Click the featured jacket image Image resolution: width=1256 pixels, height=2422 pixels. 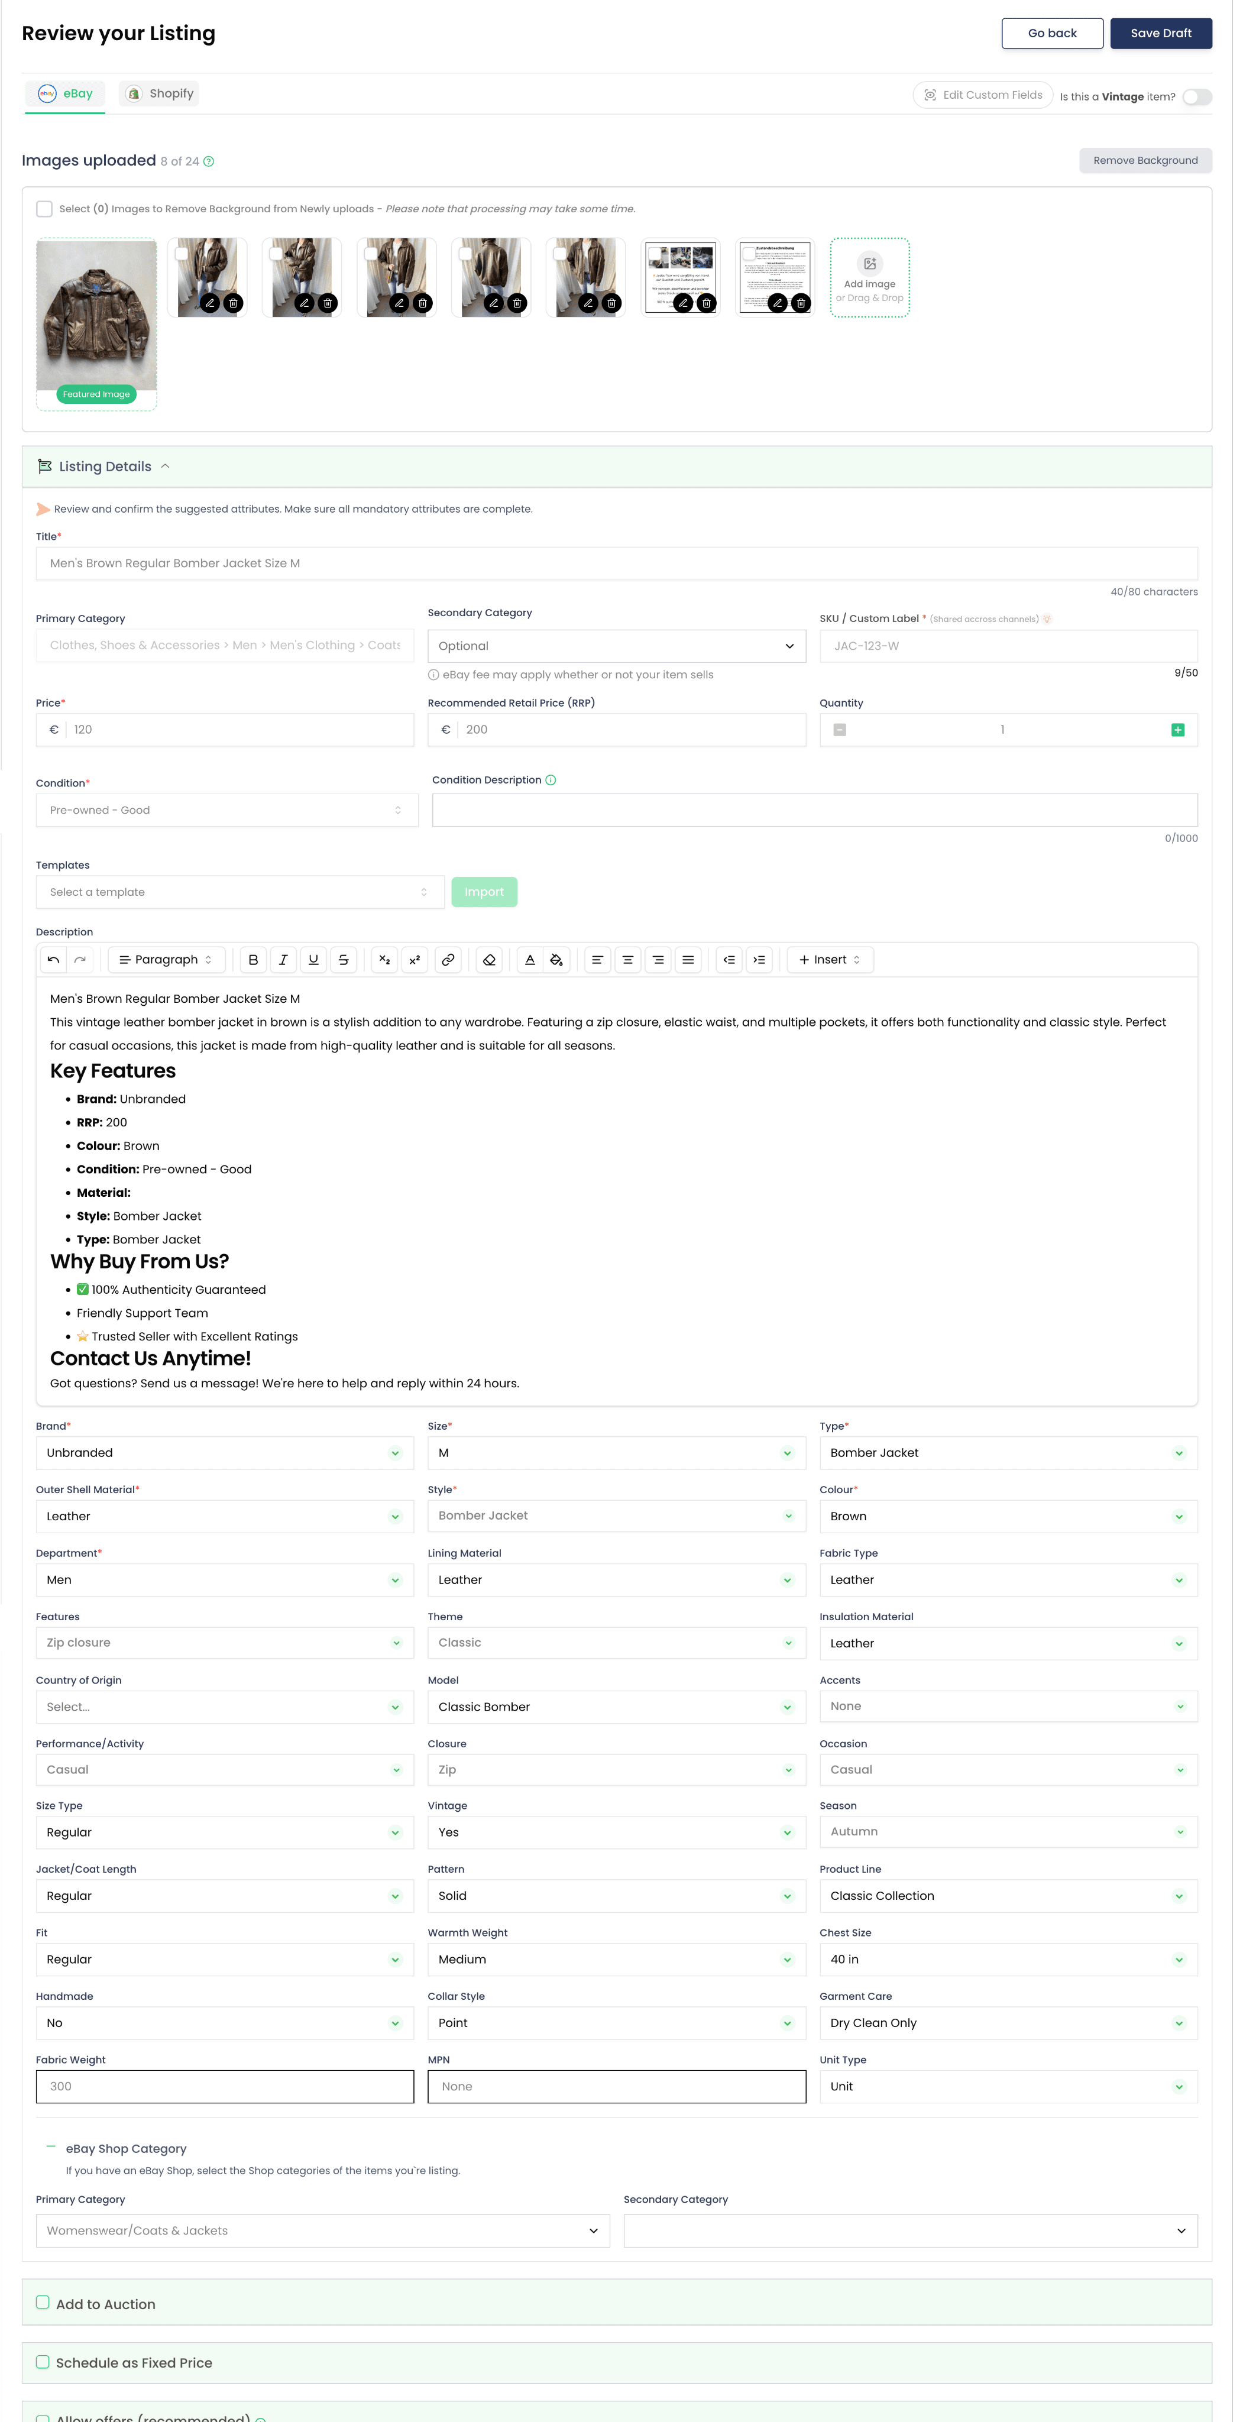pos(97,316)
